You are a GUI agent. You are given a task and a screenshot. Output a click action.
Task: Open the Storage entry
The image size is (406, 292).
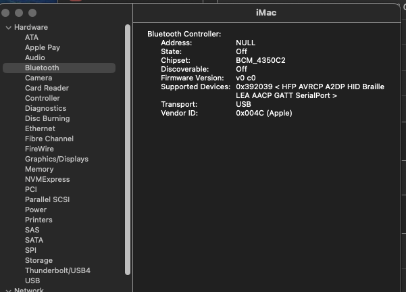click(x=39, y=260)
